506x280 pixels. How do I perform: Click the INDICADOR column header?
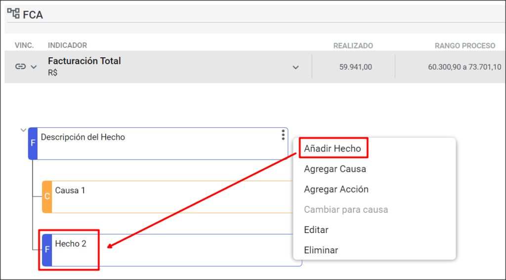click(67, 45)
